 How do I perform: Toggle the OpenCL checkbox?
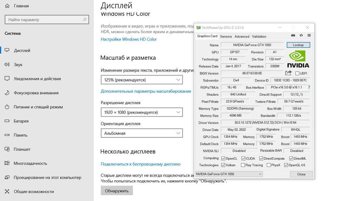click(223, 158)
